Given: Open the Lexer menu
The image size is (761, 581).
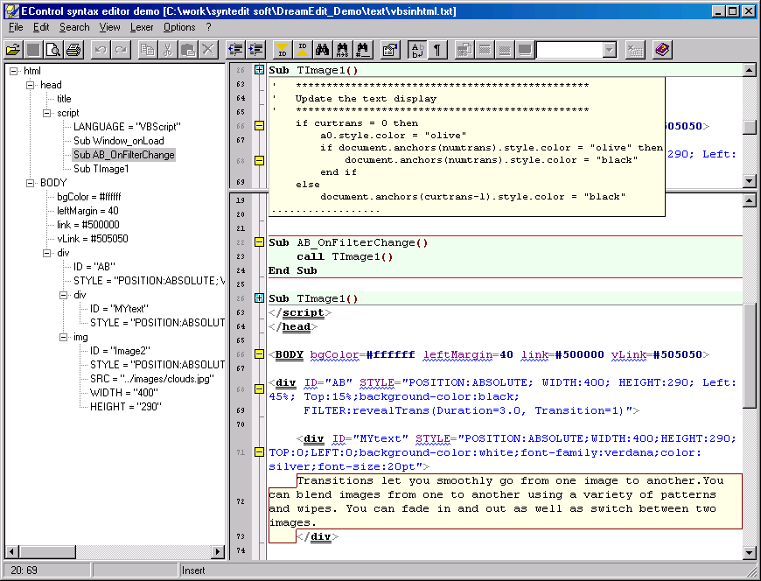Looking at the screenshot, I should (142, 27).
